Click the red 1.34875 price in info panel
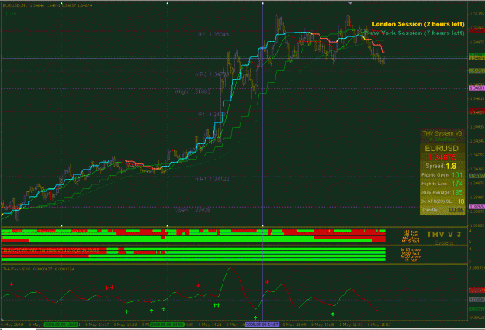This screenshot has height=330, width=485. tap(442, 156)
